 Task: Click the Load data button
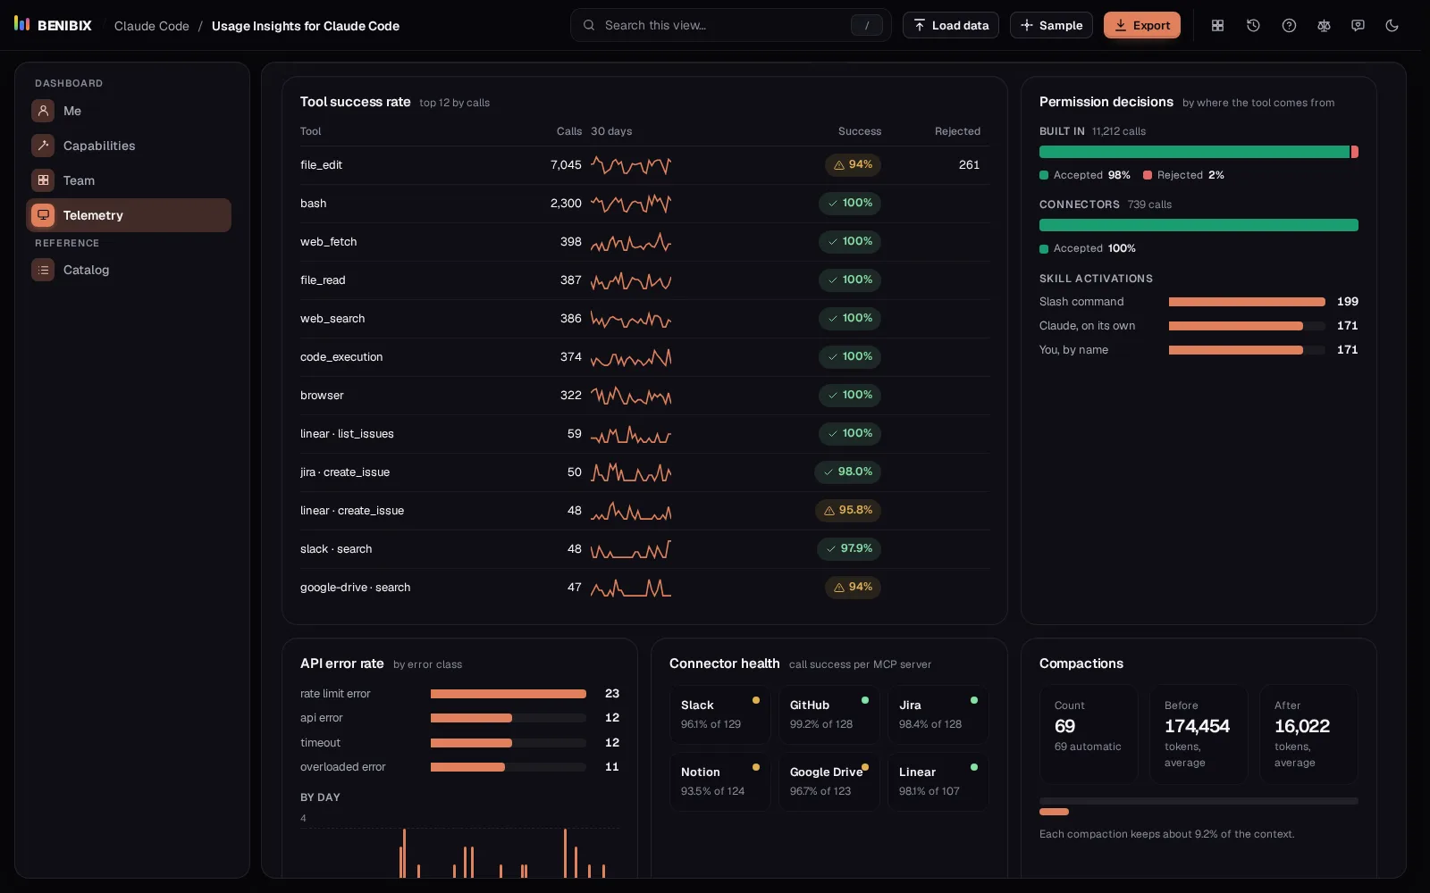[951, 25]
